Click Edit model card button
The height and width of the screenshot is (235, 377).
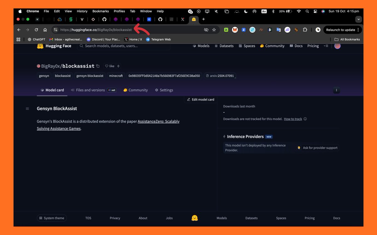click(x=200, y=100)
